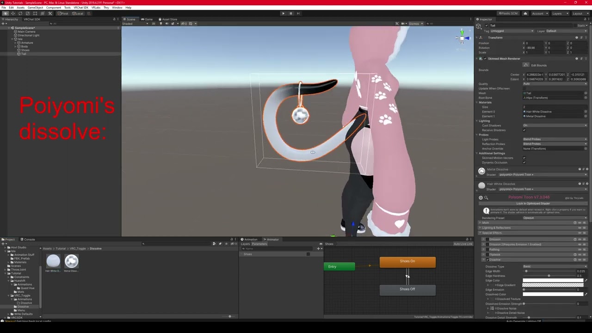The width and height of the screenshot is (592, 333).
Task: Open the Layout dropdown
Action: [580, 13]
